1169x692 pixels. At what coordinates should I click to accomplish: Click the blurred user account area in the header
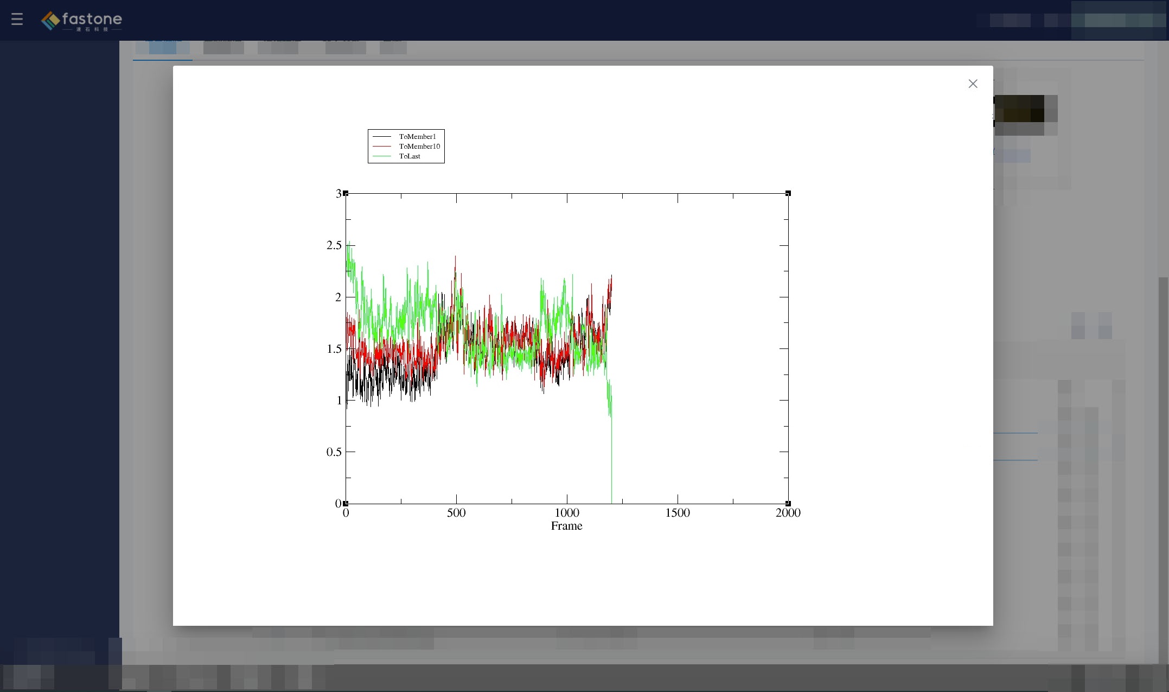(1119, 20)
